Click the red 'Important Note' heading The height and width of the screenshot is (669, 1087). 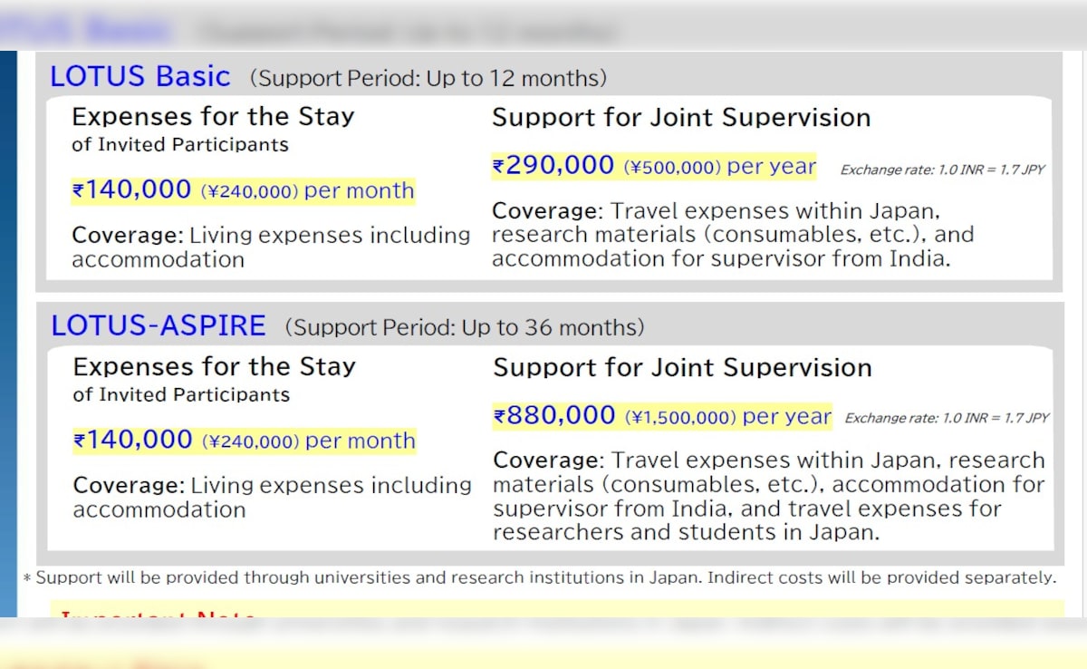coord(159,615)
